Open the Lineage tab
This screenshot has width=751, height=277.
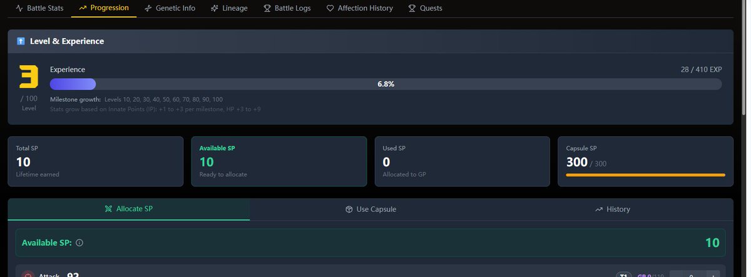pos(229,8)
